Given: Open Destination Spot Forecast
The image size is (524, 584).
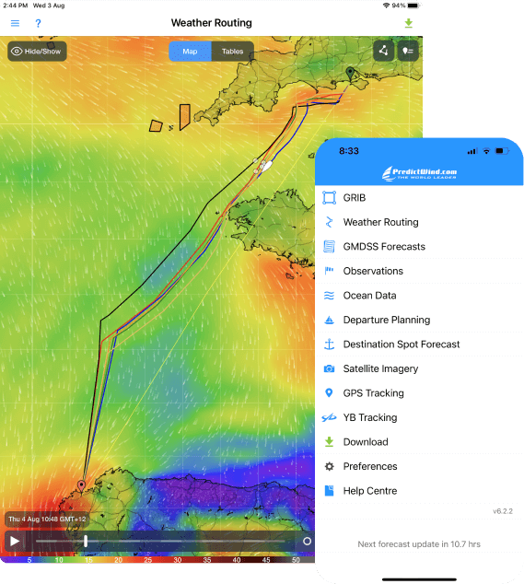Looking at the screenshot, I should [x=419, y=345].
